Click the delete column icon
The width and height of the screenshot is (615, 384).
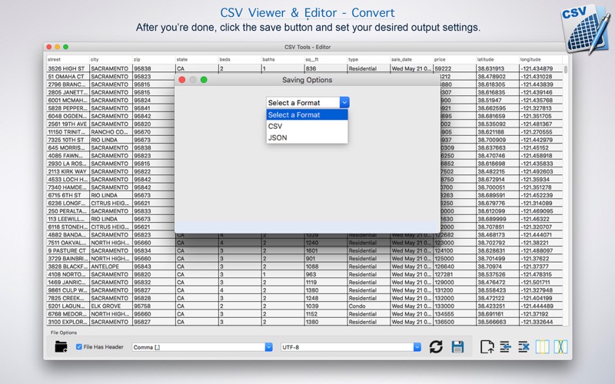click(x=560, y=347)
